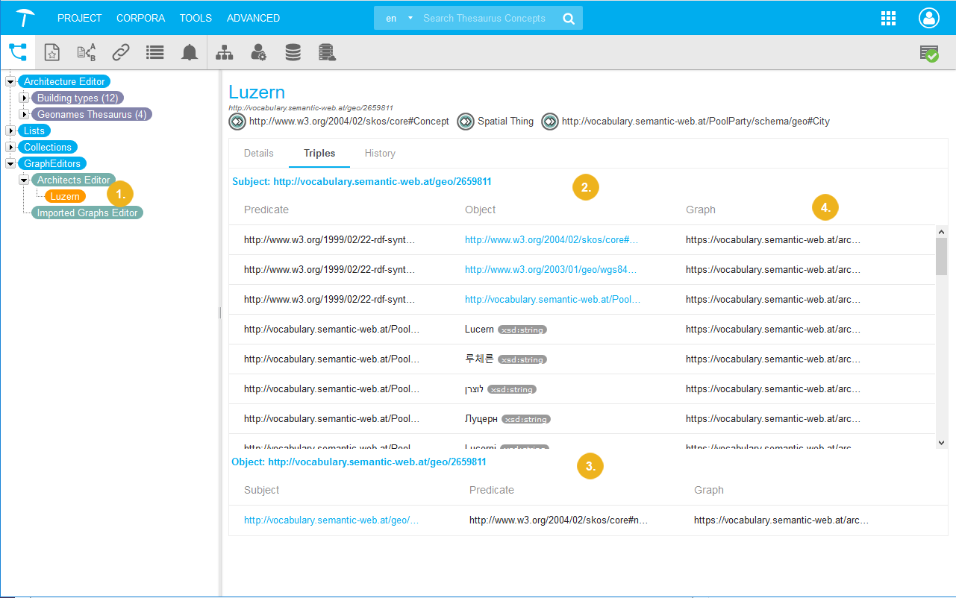Click the user profile avatar icon
The width and height of the screenshot is (956, 598).
point(929,19)
